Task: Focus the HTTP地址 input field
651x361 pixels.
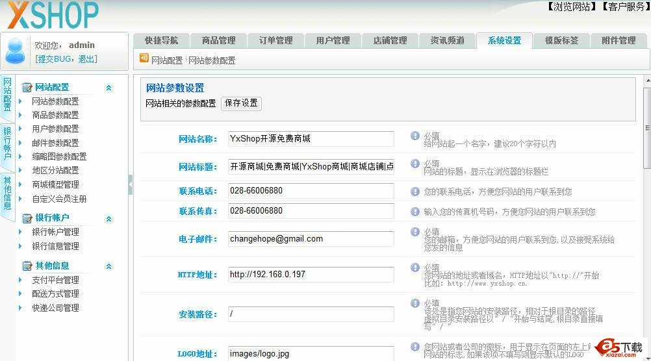Action: [311, 275]
